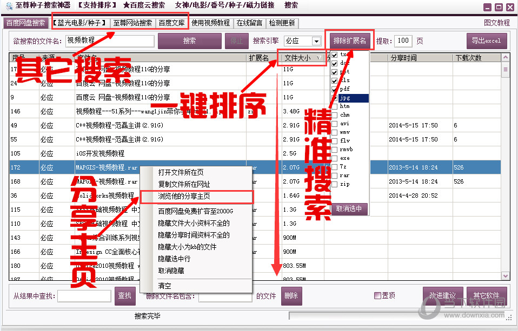Toggle the pdf extension checkbox
This screenshot has height=331, width=518.
click(x=335, y=89)
